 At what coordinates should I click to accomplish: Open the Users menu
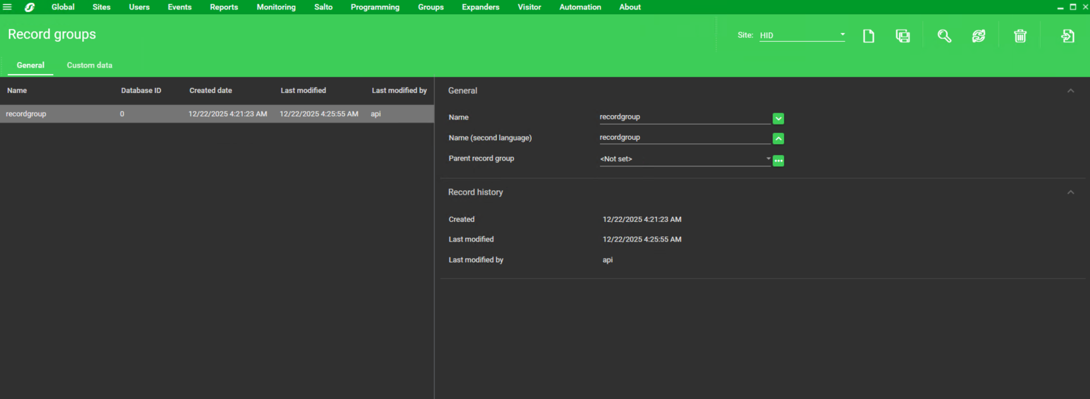point(139,7)
